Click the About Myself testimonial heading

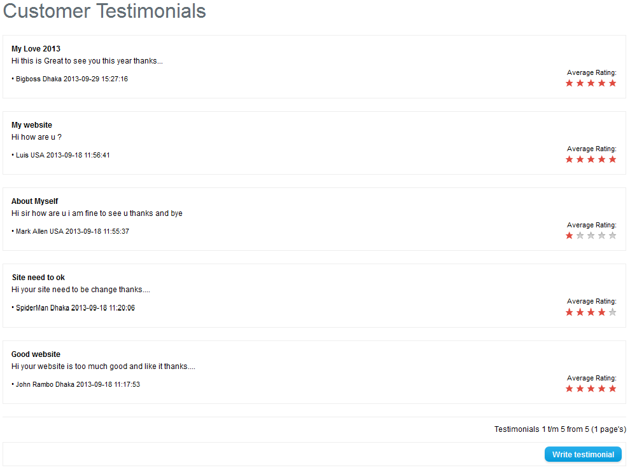[x=34, y=201]
